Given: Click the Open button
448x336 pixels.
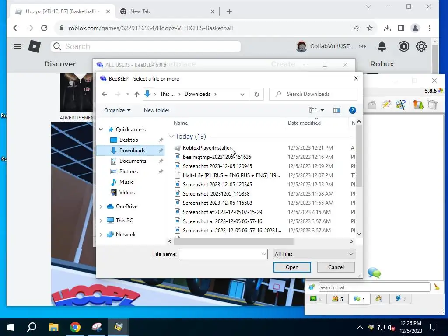Looking at the screenshot, I should click(x=292, y=267).
